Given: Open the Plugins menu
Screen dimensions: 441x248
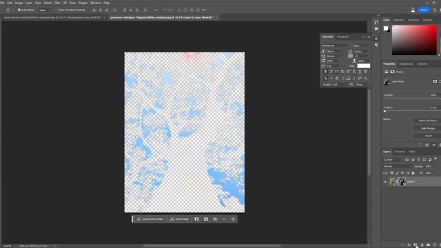Looking at the screenshot, I should [83, 3].
